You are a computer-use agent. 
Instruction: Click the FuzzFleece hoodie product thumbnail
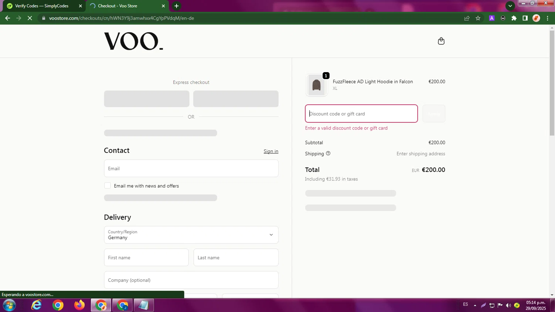316,85
